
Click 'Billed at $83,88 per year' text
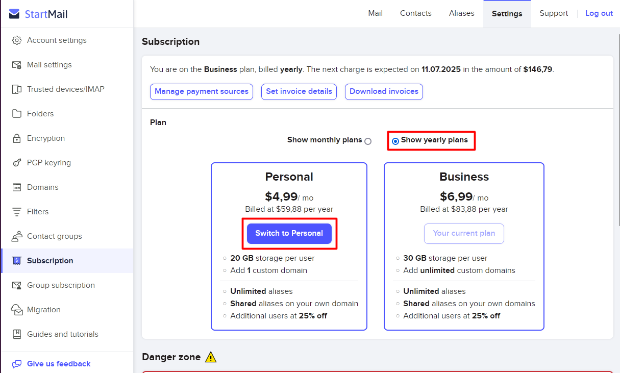pos(464,209)
